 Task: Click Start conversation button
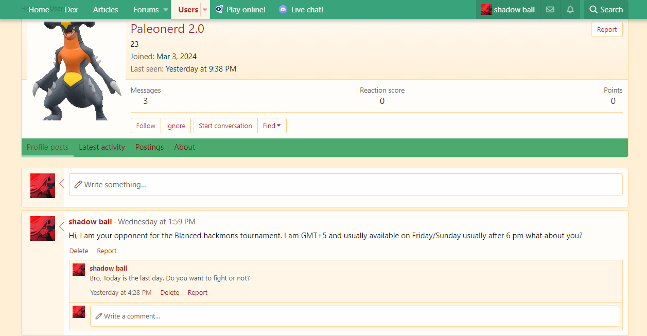pos(225,126)
